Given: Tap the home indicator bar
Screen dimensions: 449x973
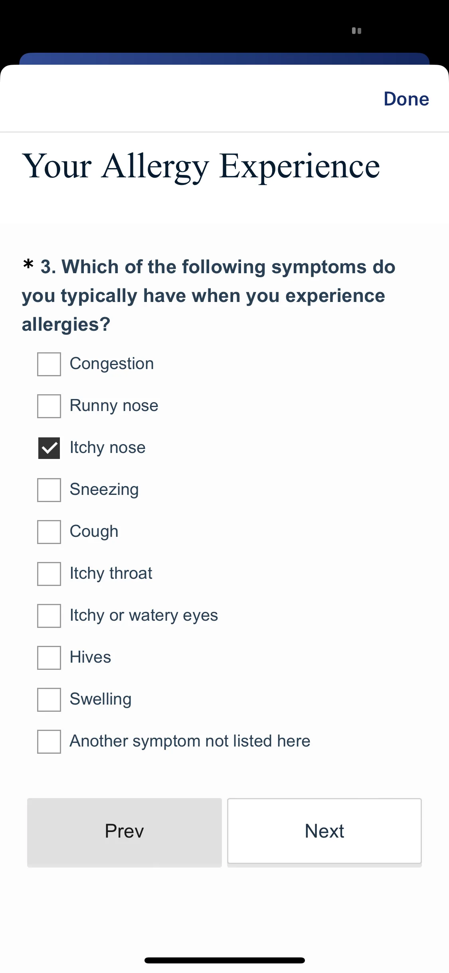Looking at the screenshot, I should coord(225,960).
